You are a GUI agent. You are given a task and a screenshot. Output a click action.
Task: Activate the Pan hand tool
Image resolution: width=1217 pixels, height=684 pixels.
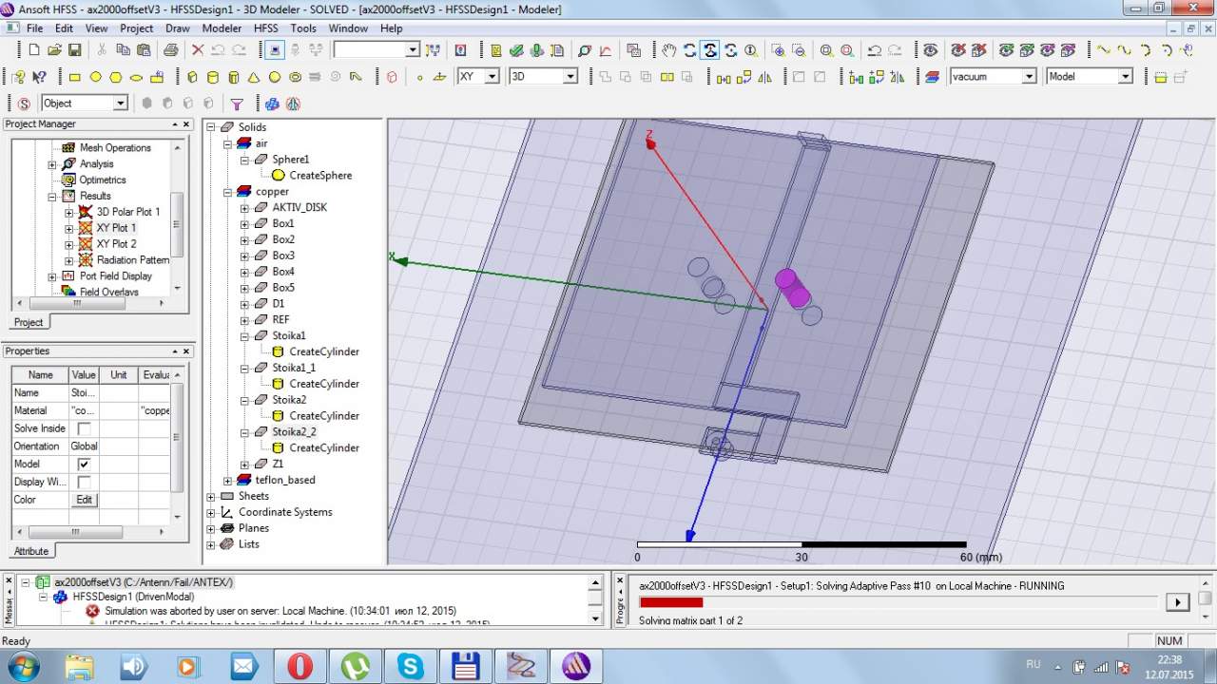tap(669, 50)
